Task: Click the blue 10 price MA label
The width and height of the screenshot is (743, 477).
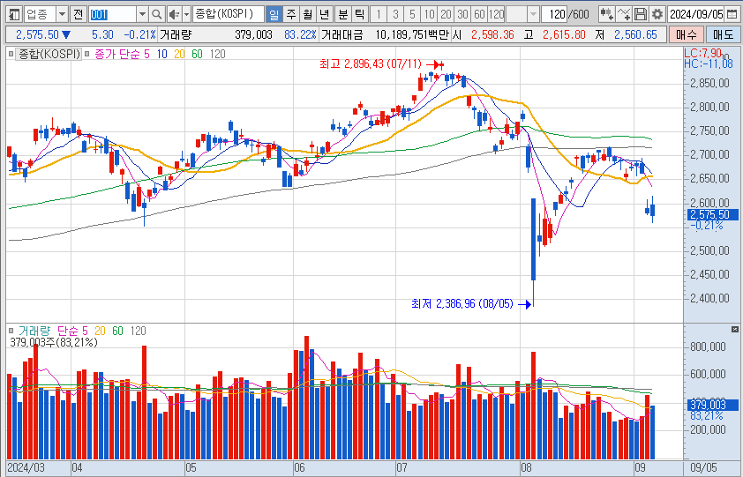Action: [162, 54]
